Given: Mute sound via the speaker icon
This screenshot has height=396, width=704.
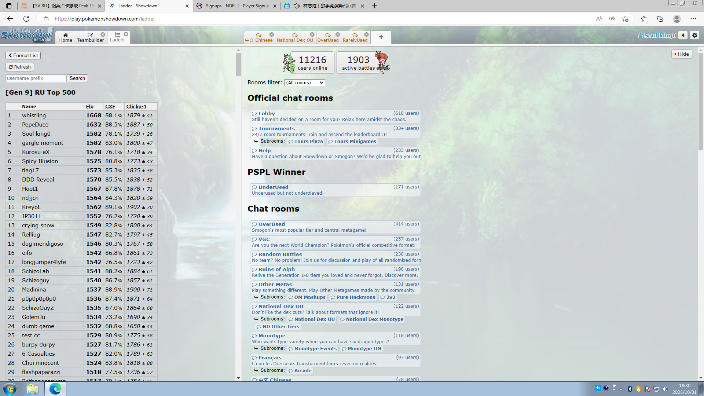Looking at the screenshot, I should click(683, 35).
